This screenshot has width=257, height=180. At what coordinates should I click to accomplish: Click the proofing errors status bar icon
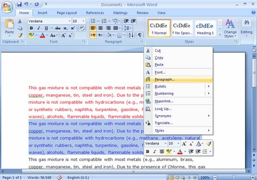[x=59, y=177]
